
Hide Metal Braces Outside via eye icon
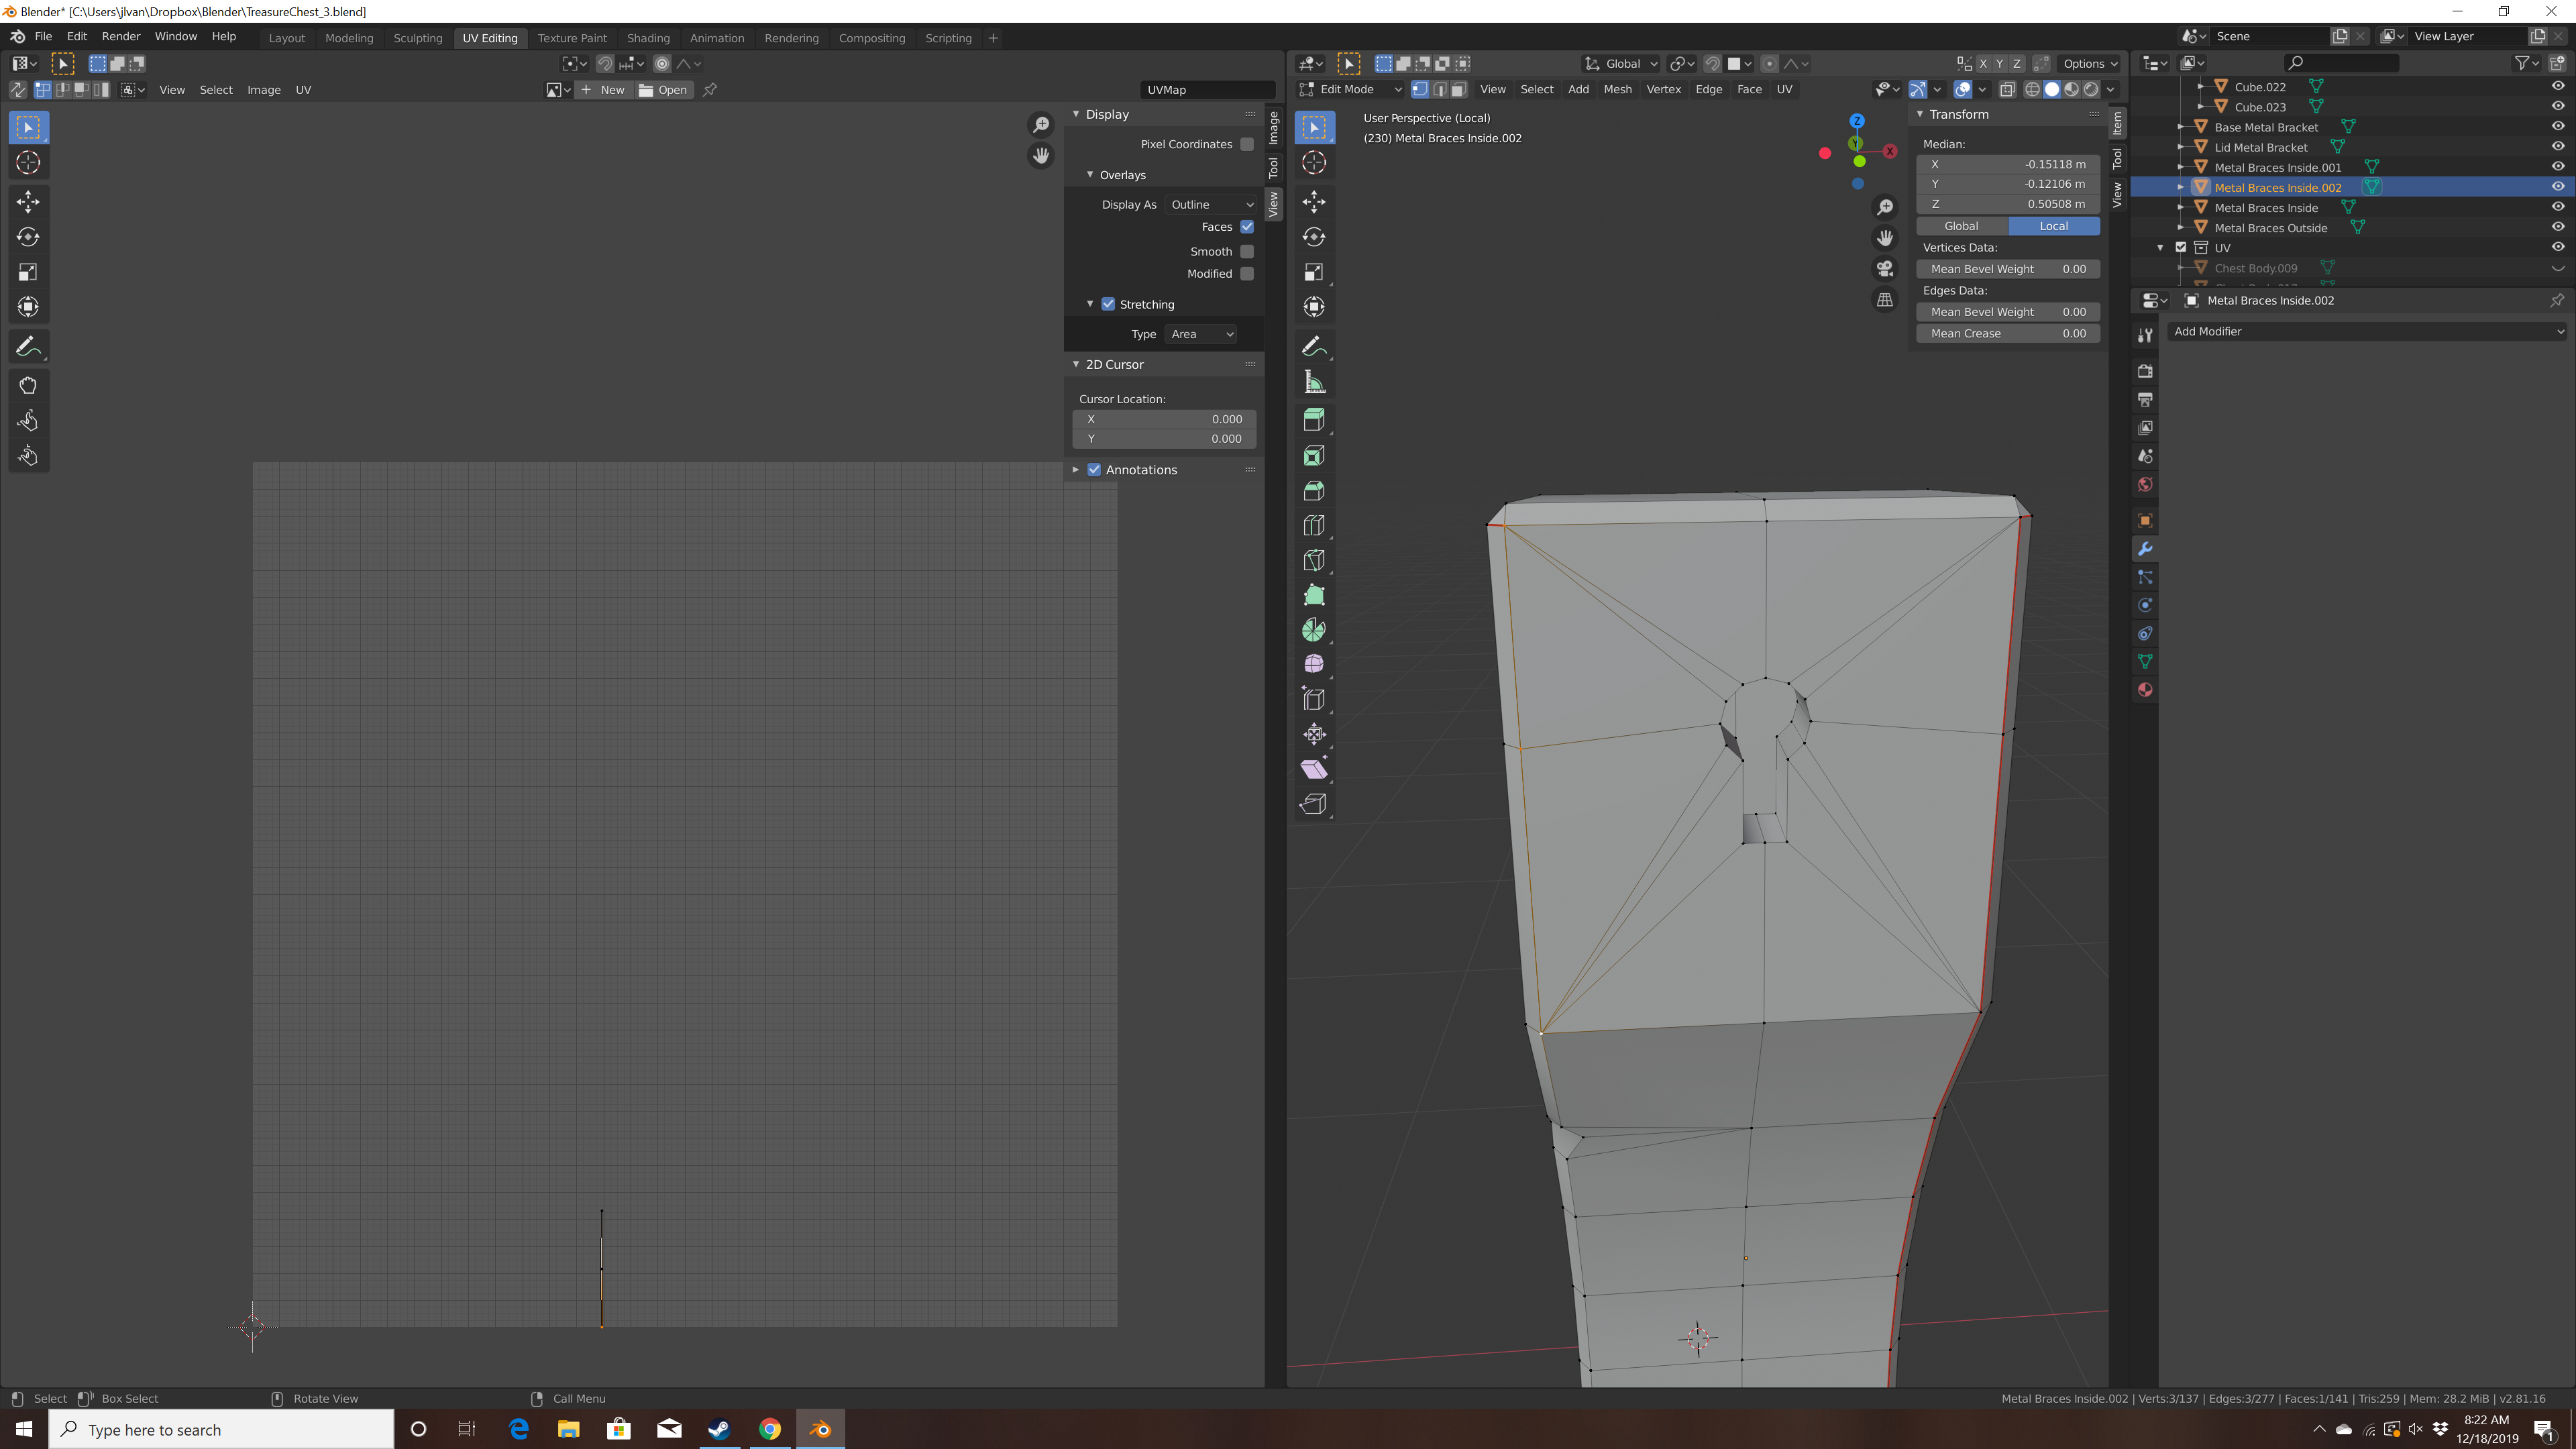[2557, 227]
